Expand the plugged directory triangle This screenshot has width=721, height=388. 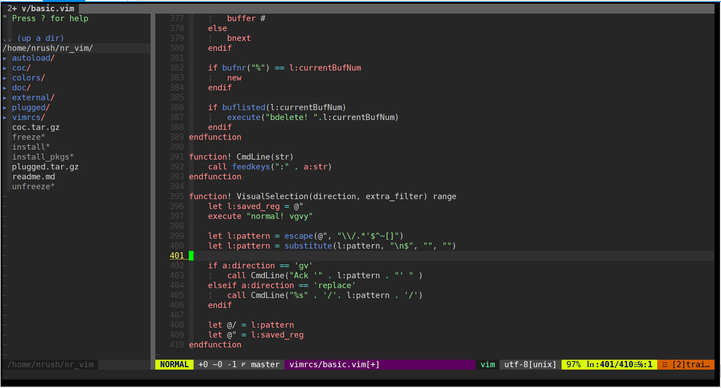[x=5, y=108]
